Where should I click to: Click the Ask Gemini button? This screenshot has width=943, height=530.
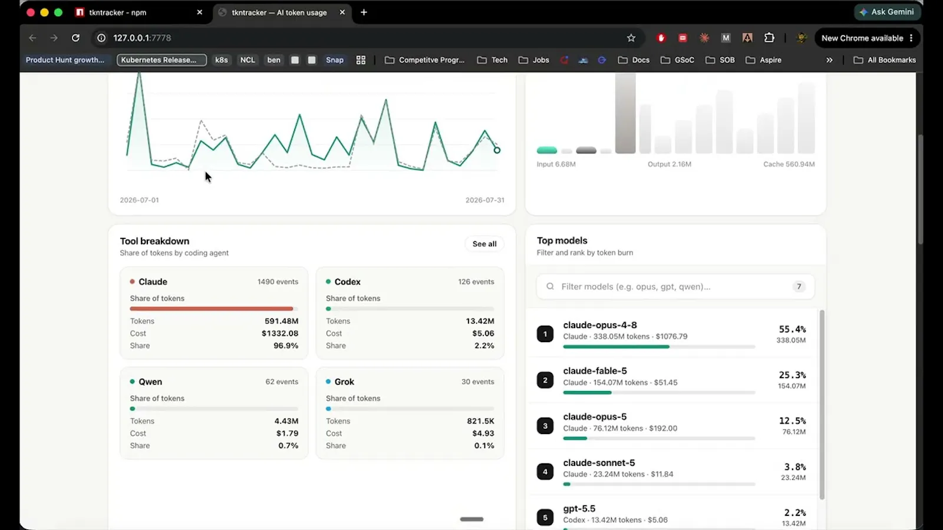tap(887, 12)
